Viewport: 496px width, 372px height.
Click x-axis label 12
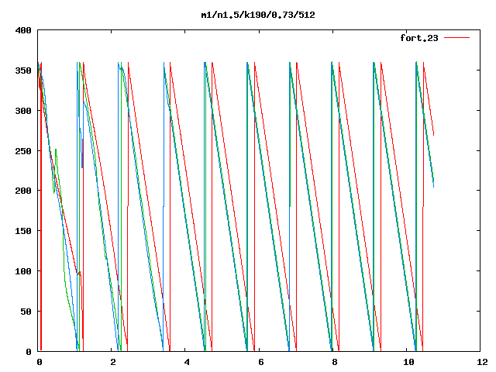(x=482, y=362)
